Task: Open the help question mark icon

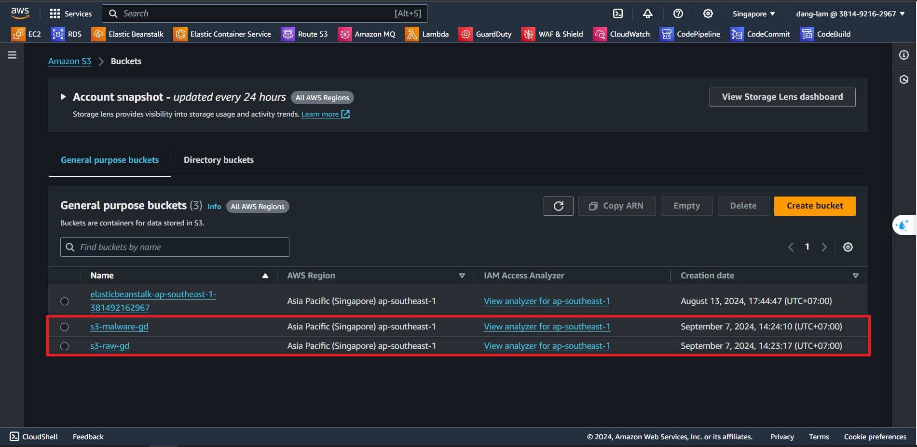Action: pos(678,13)
